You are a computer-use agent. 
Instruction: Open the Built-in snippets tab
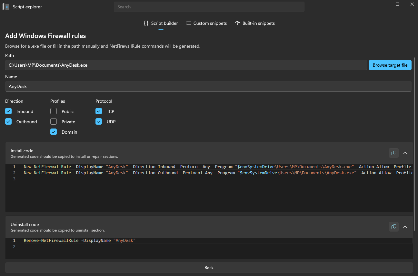pyautogui.click(x=258, y=23)
